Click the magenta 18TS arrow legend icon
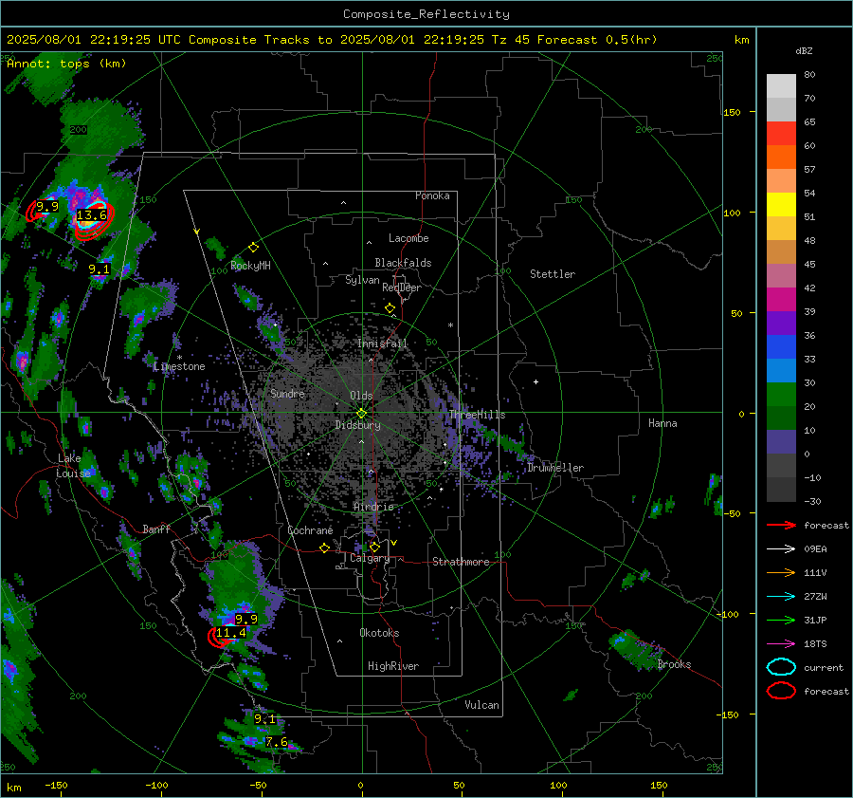Screen dimensions: 853x798 tap(781, 644)
